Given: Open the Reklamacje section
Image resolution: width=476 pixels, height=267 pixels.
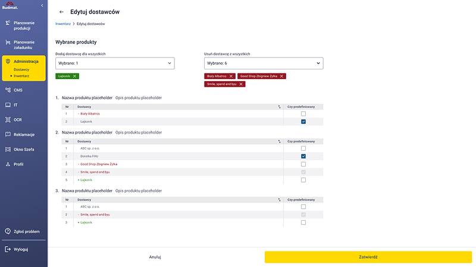Looking at the screenshot, I should 24,135.
